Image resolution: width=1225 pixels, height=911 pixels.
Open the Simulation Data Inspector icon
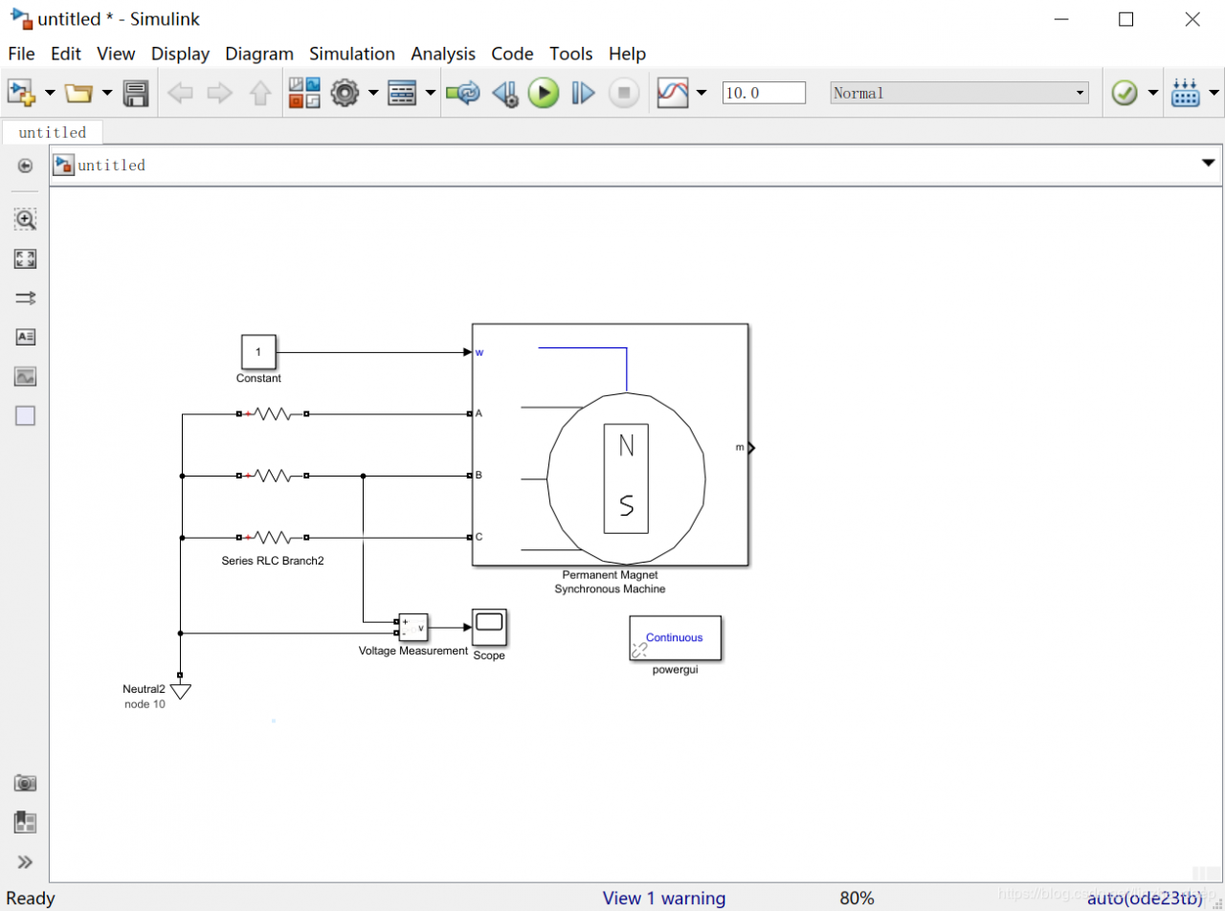pos(674,93)
